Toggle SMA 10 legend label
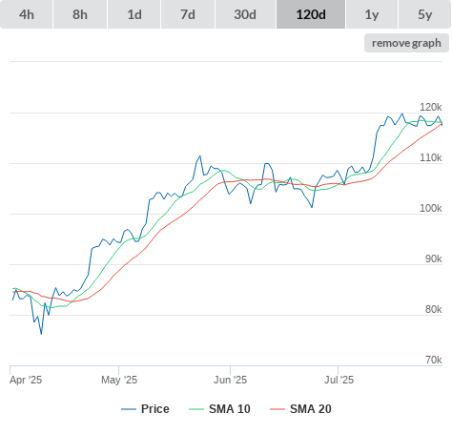 pyautogui.click(x=230, y=409)
